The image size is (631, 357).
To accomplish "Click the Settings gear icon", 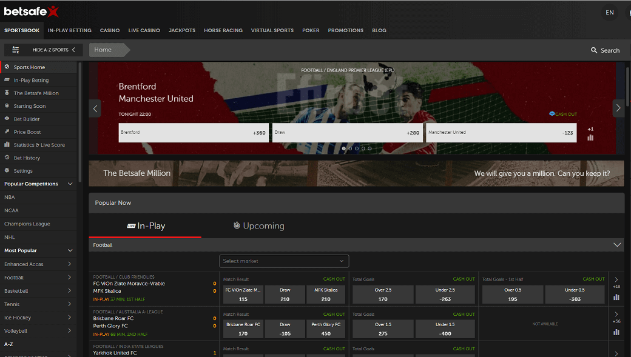I will tap(7, 170).
